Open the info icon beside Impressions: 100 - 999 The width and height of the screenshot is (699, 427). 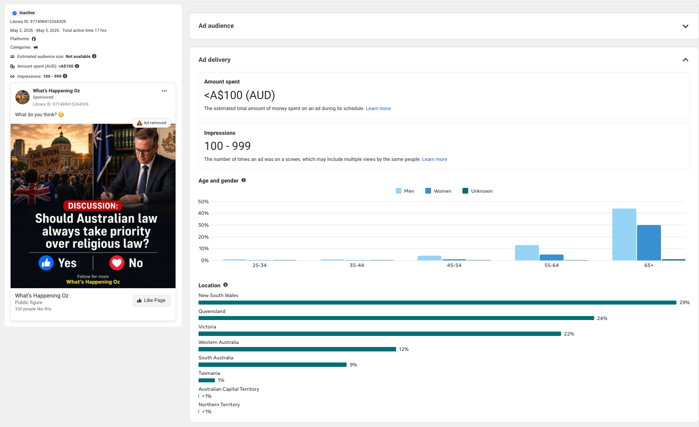click(65, 76)
